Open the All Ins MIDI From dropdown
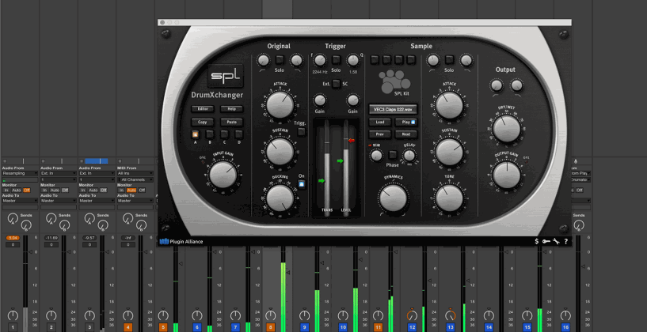Screen dimensions: 647x332 coord(135,173)
